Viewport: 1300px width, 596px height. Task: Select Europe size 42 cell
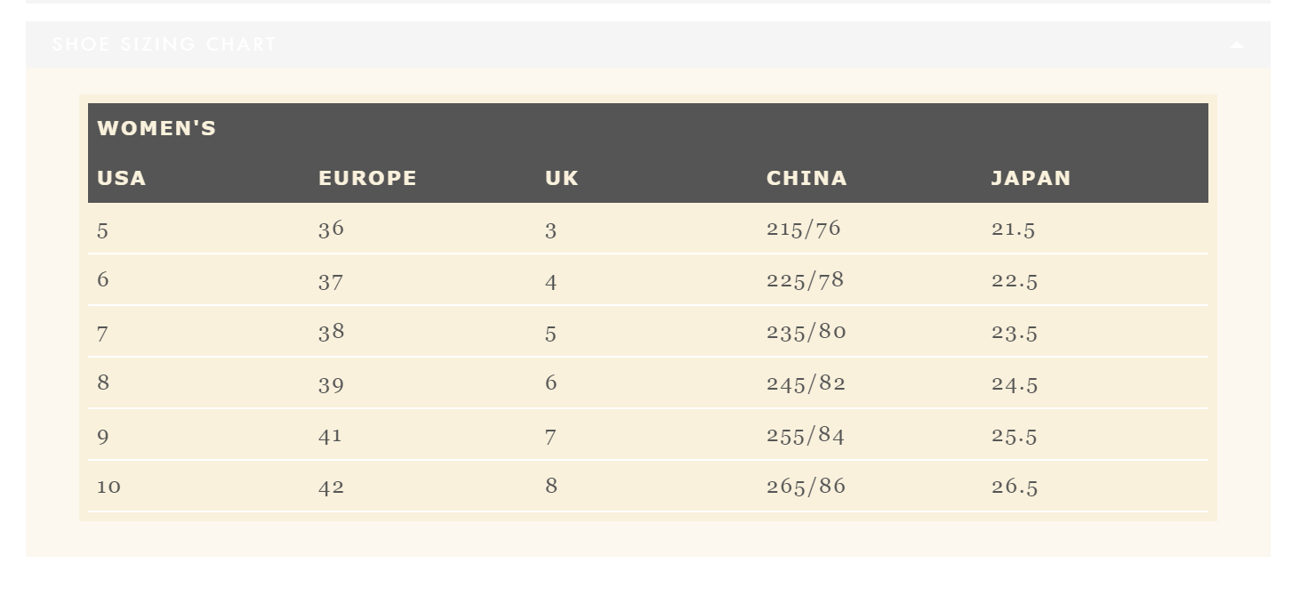331,487
